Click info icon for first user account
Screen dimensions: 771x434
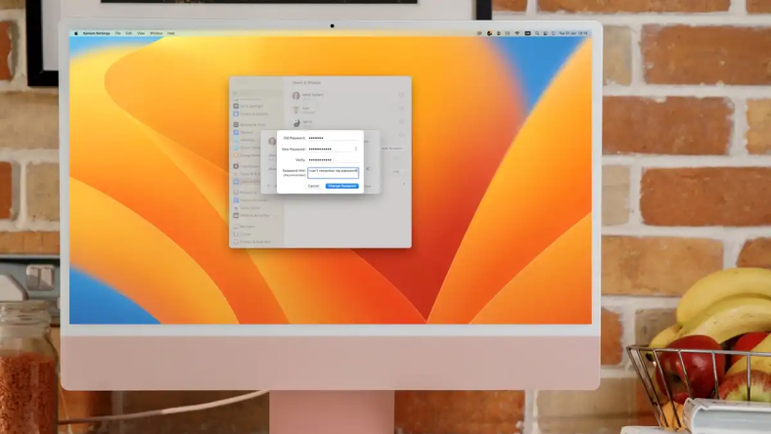[x=401, y=95]
